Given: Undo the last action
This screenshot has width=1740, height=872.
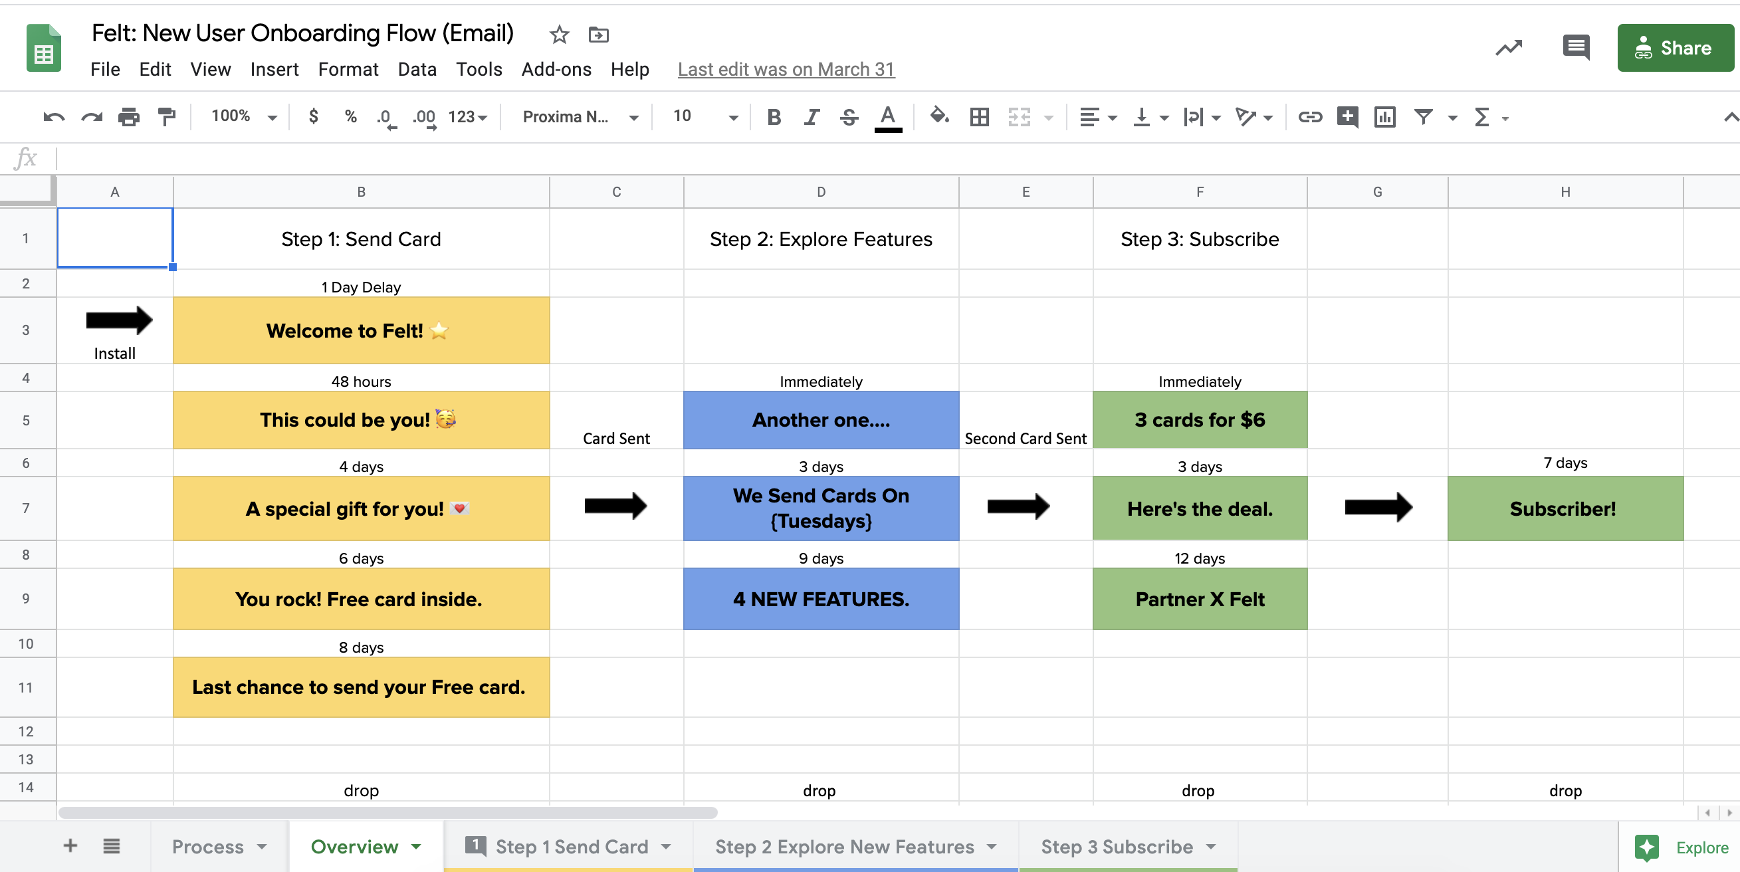Looking at the screenshot, I should click(x=54, y=116).
